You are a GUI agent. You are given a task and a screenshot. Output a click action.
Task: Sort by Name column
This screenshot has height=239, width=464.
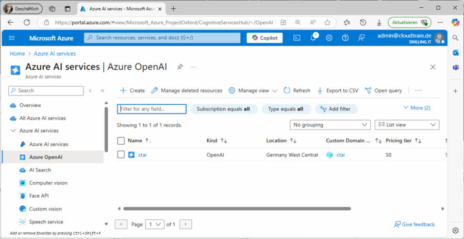pyautogui.click(x=140, y=141)
